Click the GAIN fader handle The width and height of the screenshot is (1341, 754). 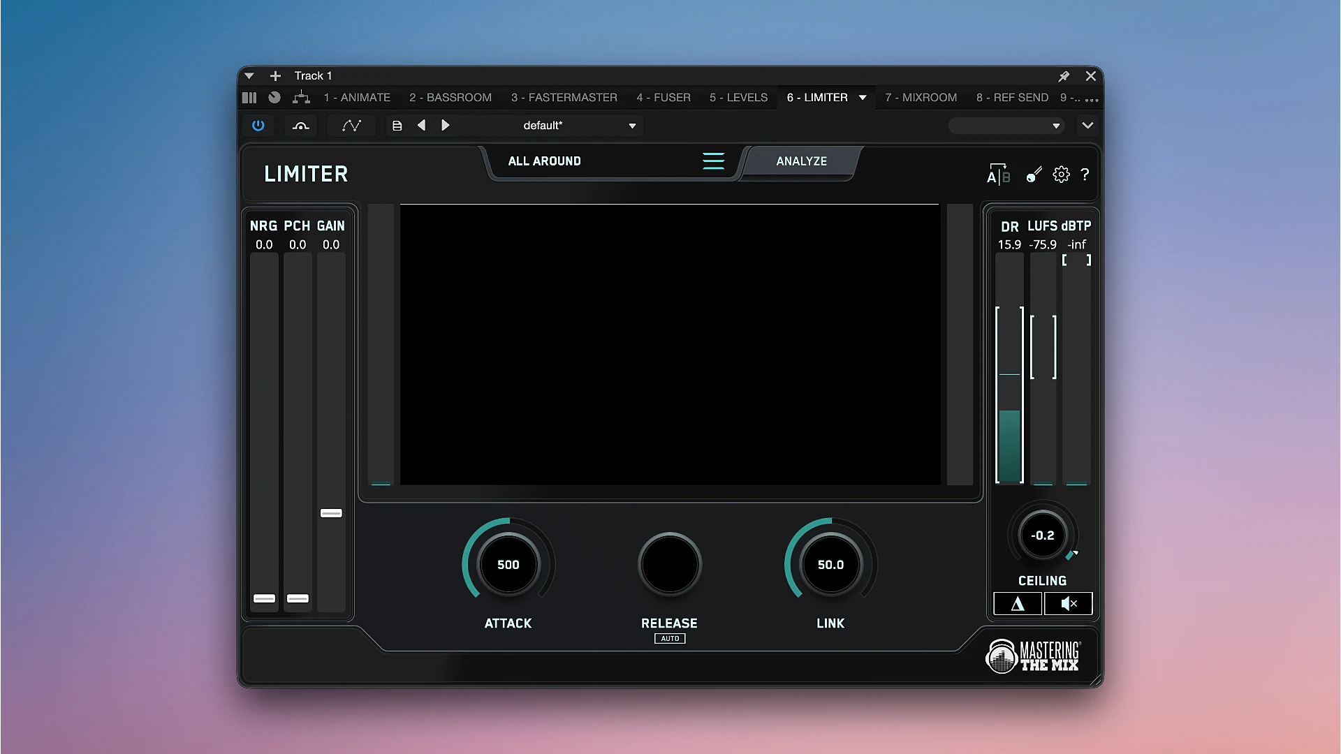[x=331, y=513]
